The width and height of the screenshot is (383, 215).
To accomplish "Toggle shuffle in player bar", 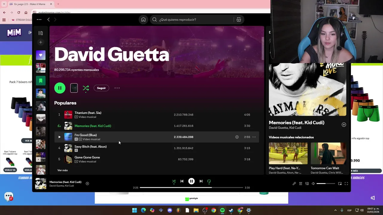I will tap(174, 181).
